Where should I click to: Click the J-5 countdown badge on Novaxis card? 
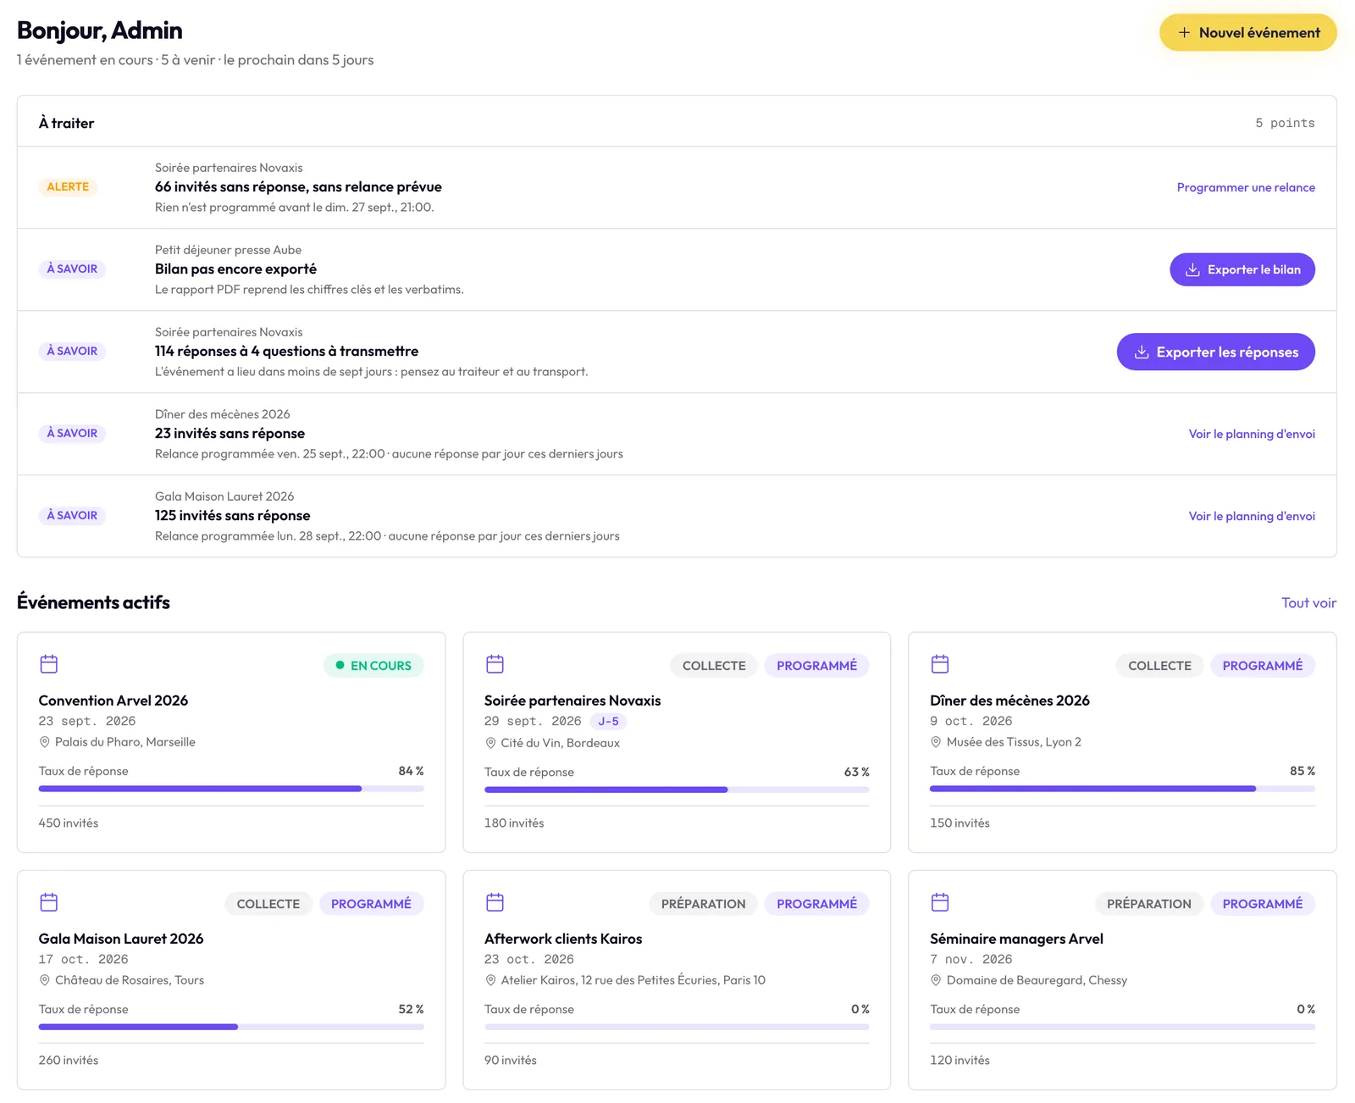coord(608,722)
